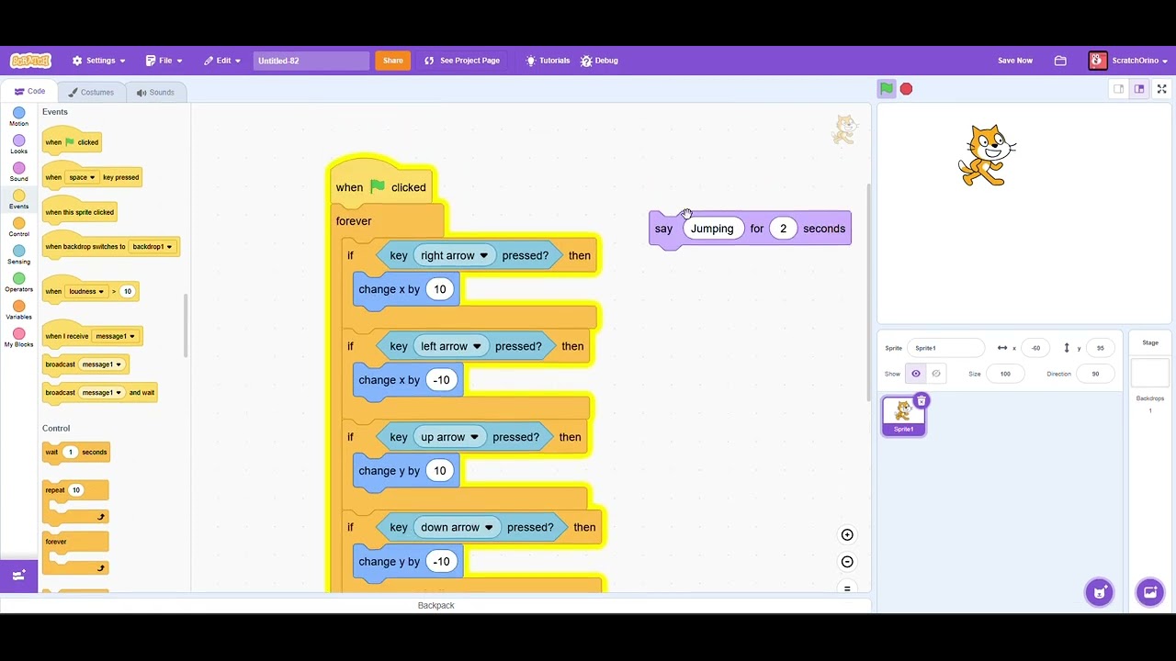The height and width of the screenshot is (661, 1176).
Task: Click the orange Share button
Action: [x=392, y=61]
